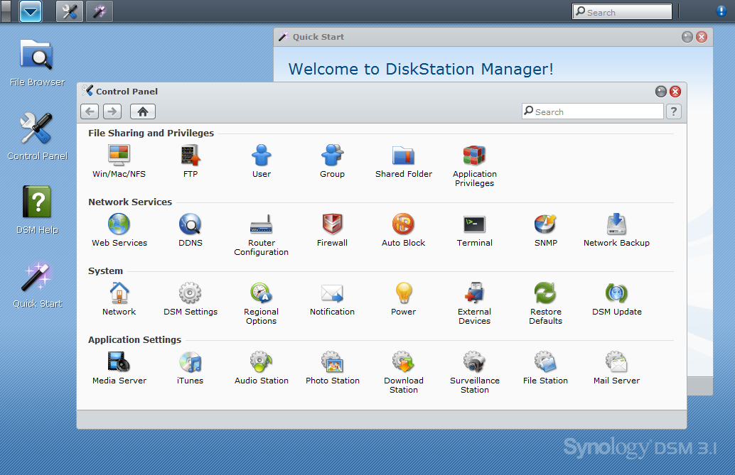Viewport: 735px width, 475px height.
Task: Open Notification settings
Action: pos(333,299)
